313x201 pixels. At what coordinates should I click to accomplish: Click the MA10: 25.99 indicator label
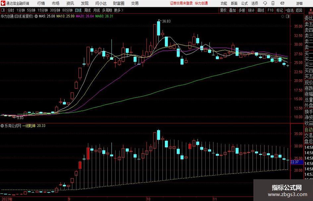pos(66,16)
